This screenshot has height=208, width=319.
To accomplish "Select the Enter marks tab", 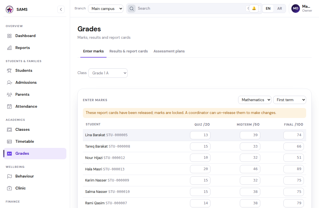I will point(93,51).
